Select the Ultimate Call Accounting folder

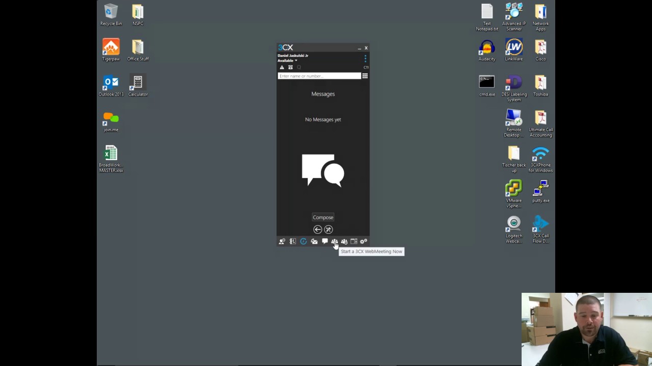click(541, 124)
